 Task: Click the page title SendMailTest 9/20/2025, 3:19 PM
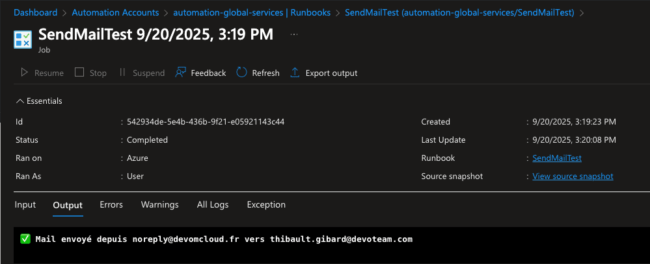point(156,34)
